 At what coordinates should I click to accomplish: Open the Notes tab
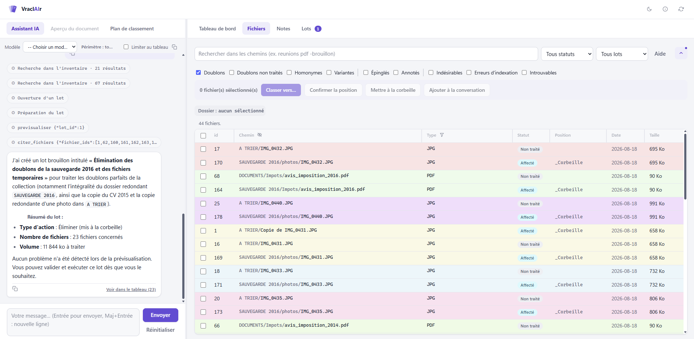point(284,29)
